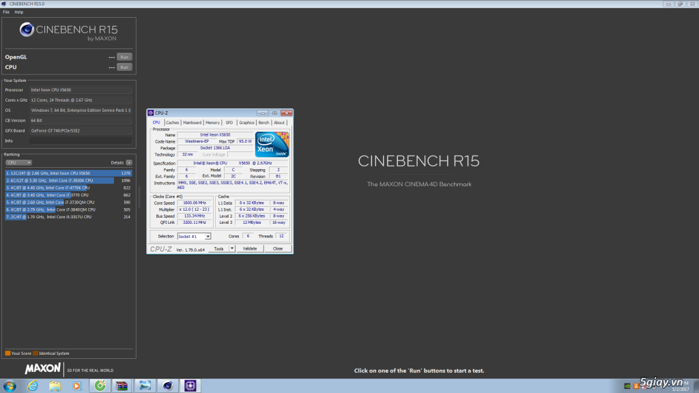Click the Processor field Intel Xeon CPU X5650
Image resolution: width=699 pixels, height=393 pixels.
click(x=81, y=90)
